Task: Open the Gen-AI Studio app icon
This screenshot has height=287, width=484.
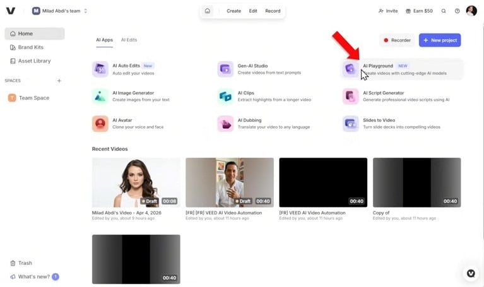Action: click(225, 69)
